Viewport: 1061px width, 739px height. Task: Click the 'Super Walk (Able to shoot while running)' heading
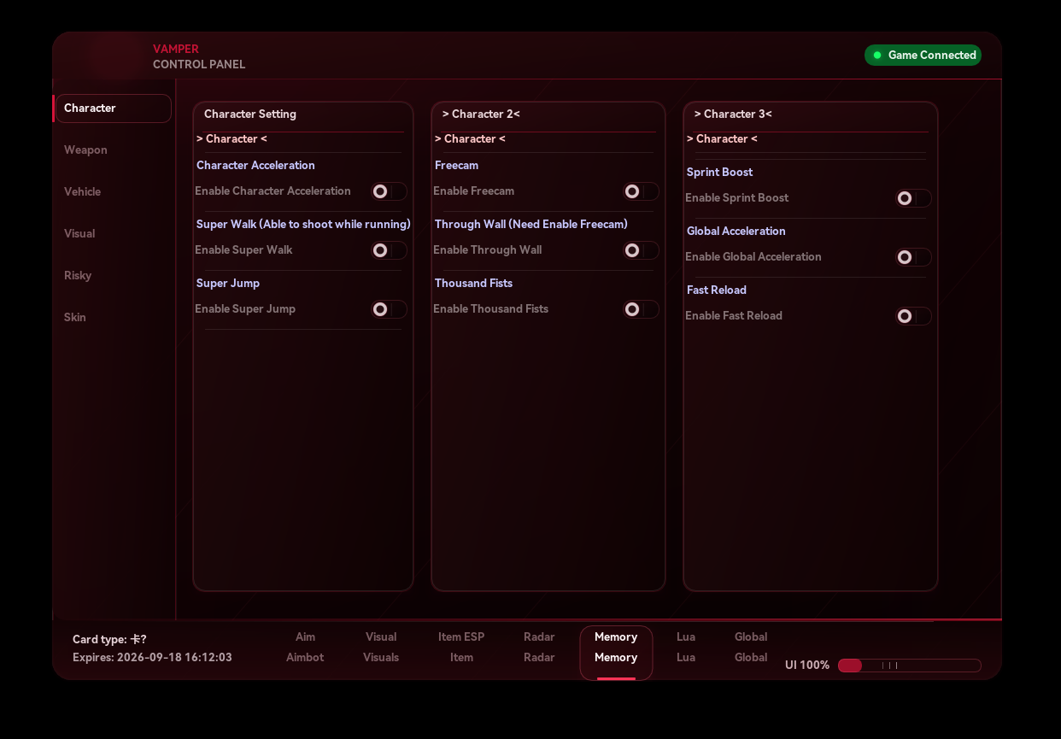coord(303,225)
